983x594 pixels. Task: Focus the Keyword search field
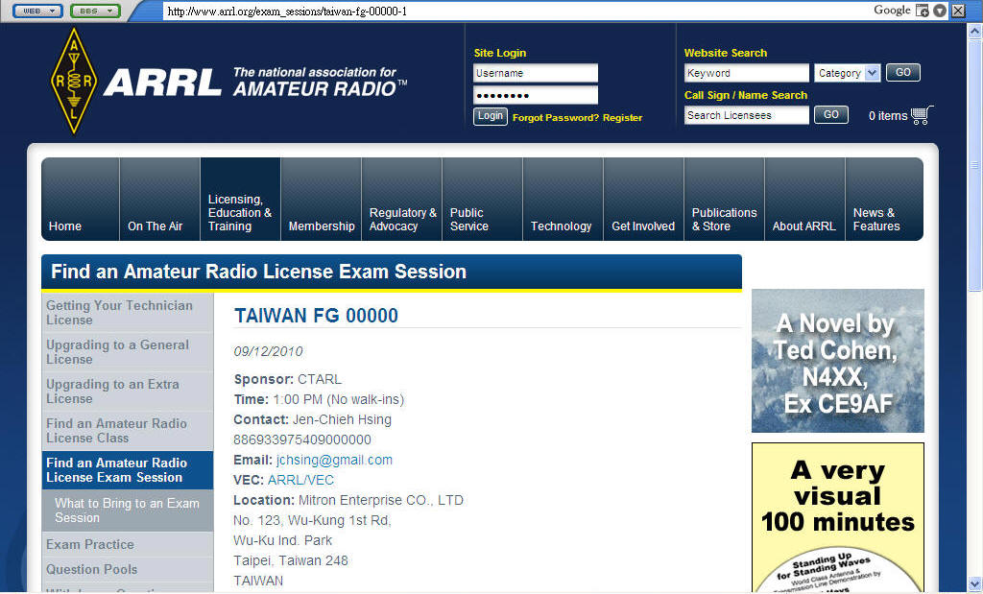pos(747,73)
